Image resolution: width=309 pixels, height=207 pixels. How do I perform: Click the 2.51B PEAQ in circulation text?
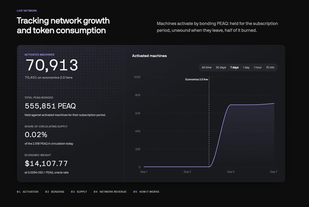tap(49, 143)
